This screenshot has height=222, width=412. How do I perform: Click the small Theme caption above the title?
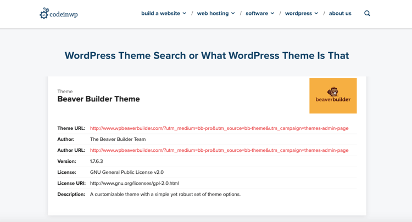[65, 92]
